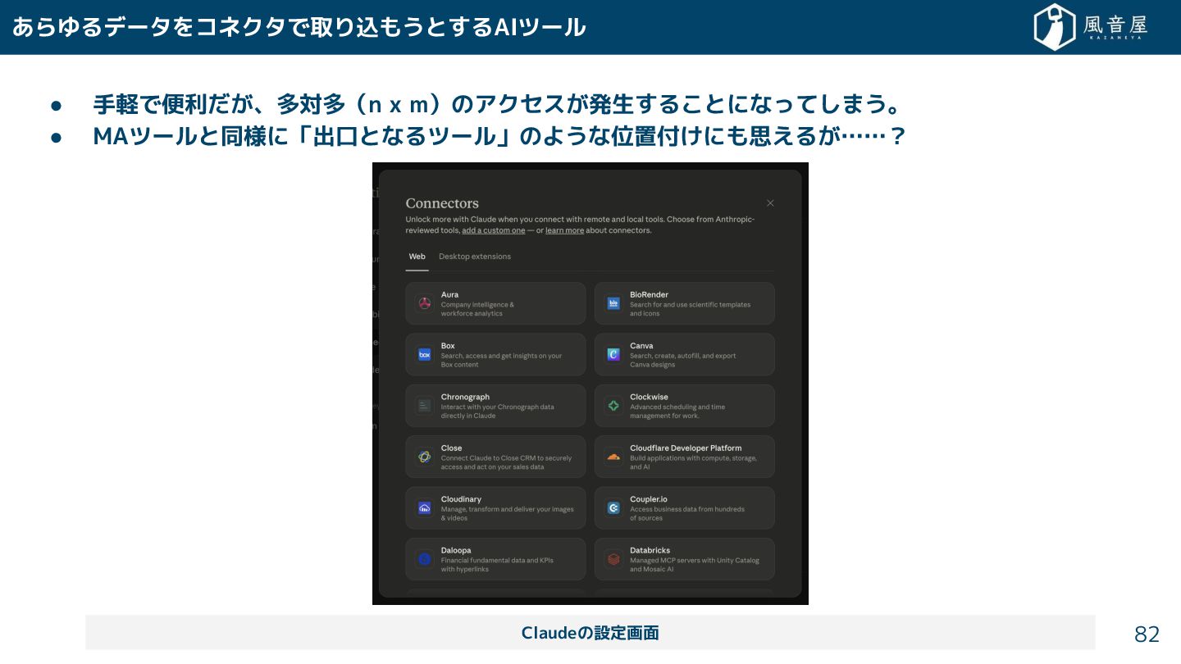This screenshot has width=1181, height=664.
Task: Click the Daloopa connector icon
Action: (424, 559)
